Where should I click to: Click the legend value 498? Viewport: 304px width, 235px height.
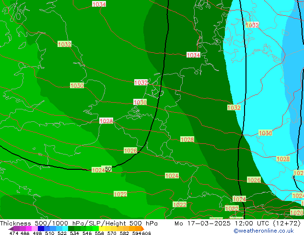(x=37, y=233)
